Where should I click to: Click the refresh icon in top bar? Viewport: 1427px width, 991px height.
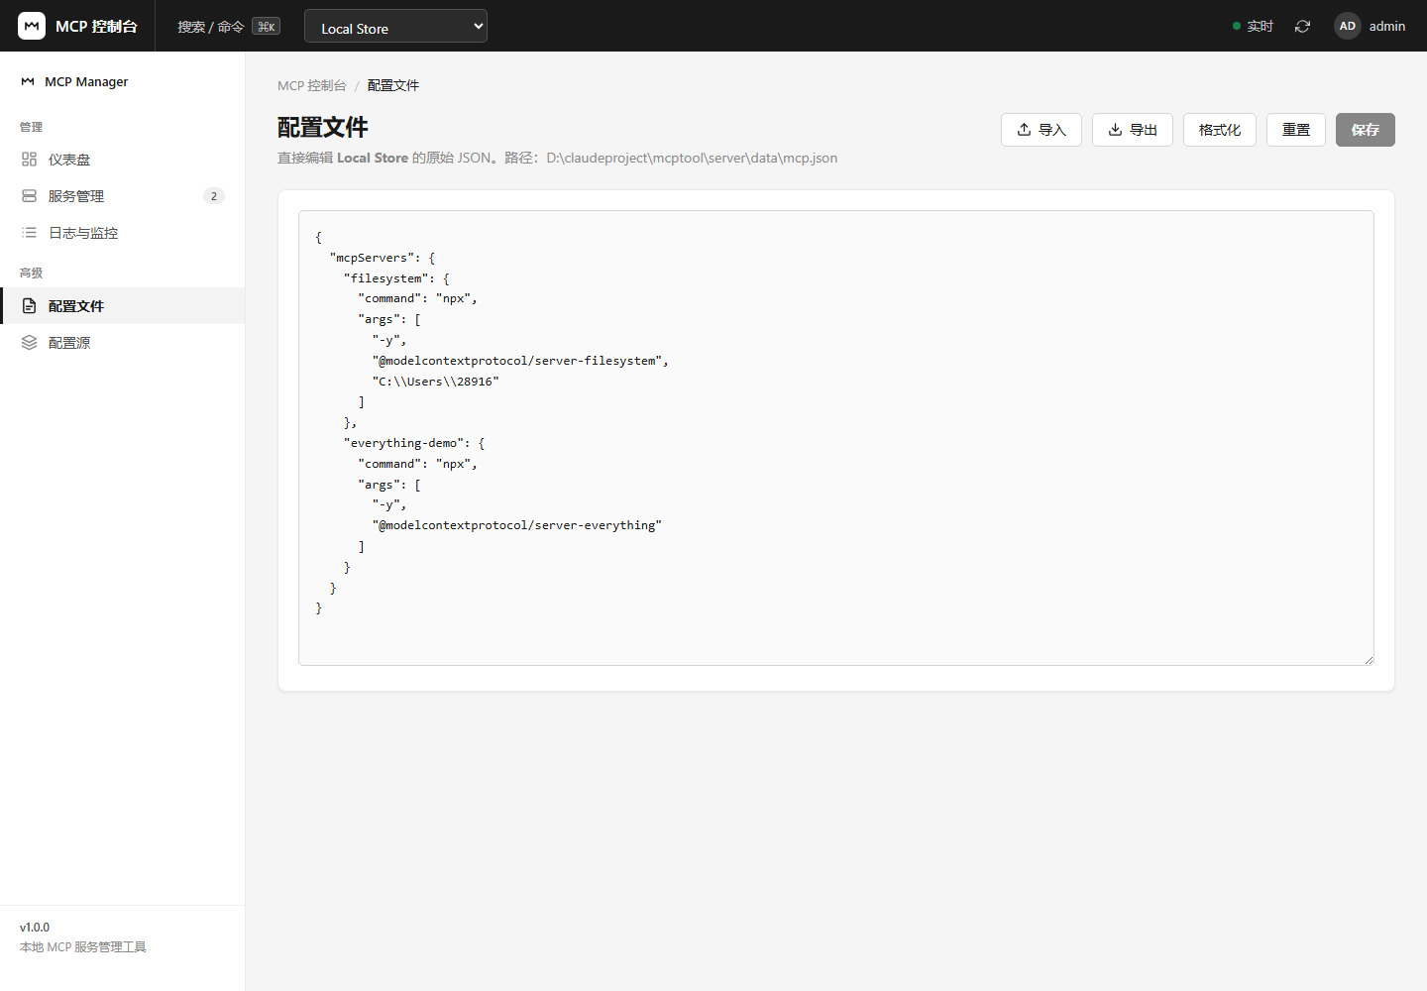coord(1302,26)
